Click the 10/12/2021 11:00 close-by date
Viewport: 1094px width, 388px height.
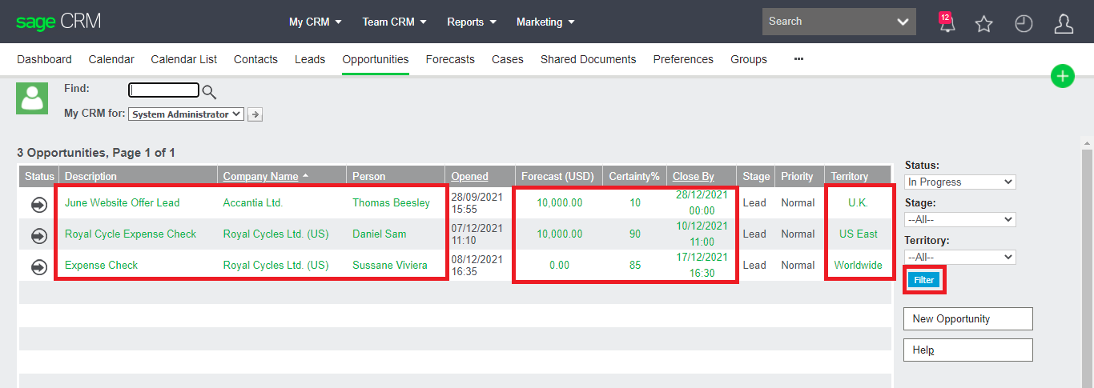(702, 234)
